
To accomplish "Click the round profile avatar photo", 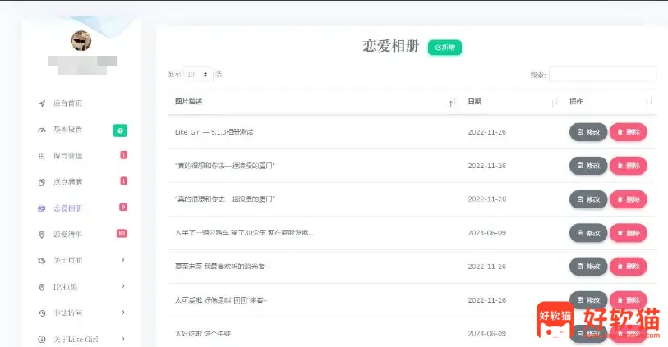I will point(81,40).
